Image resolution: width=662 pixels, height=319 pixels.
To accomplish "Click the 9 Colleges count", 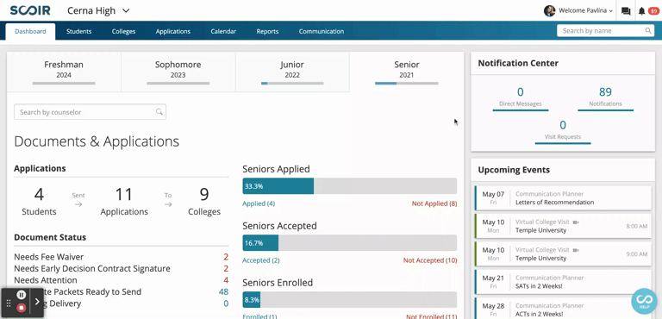I will (x=204, y=202).
